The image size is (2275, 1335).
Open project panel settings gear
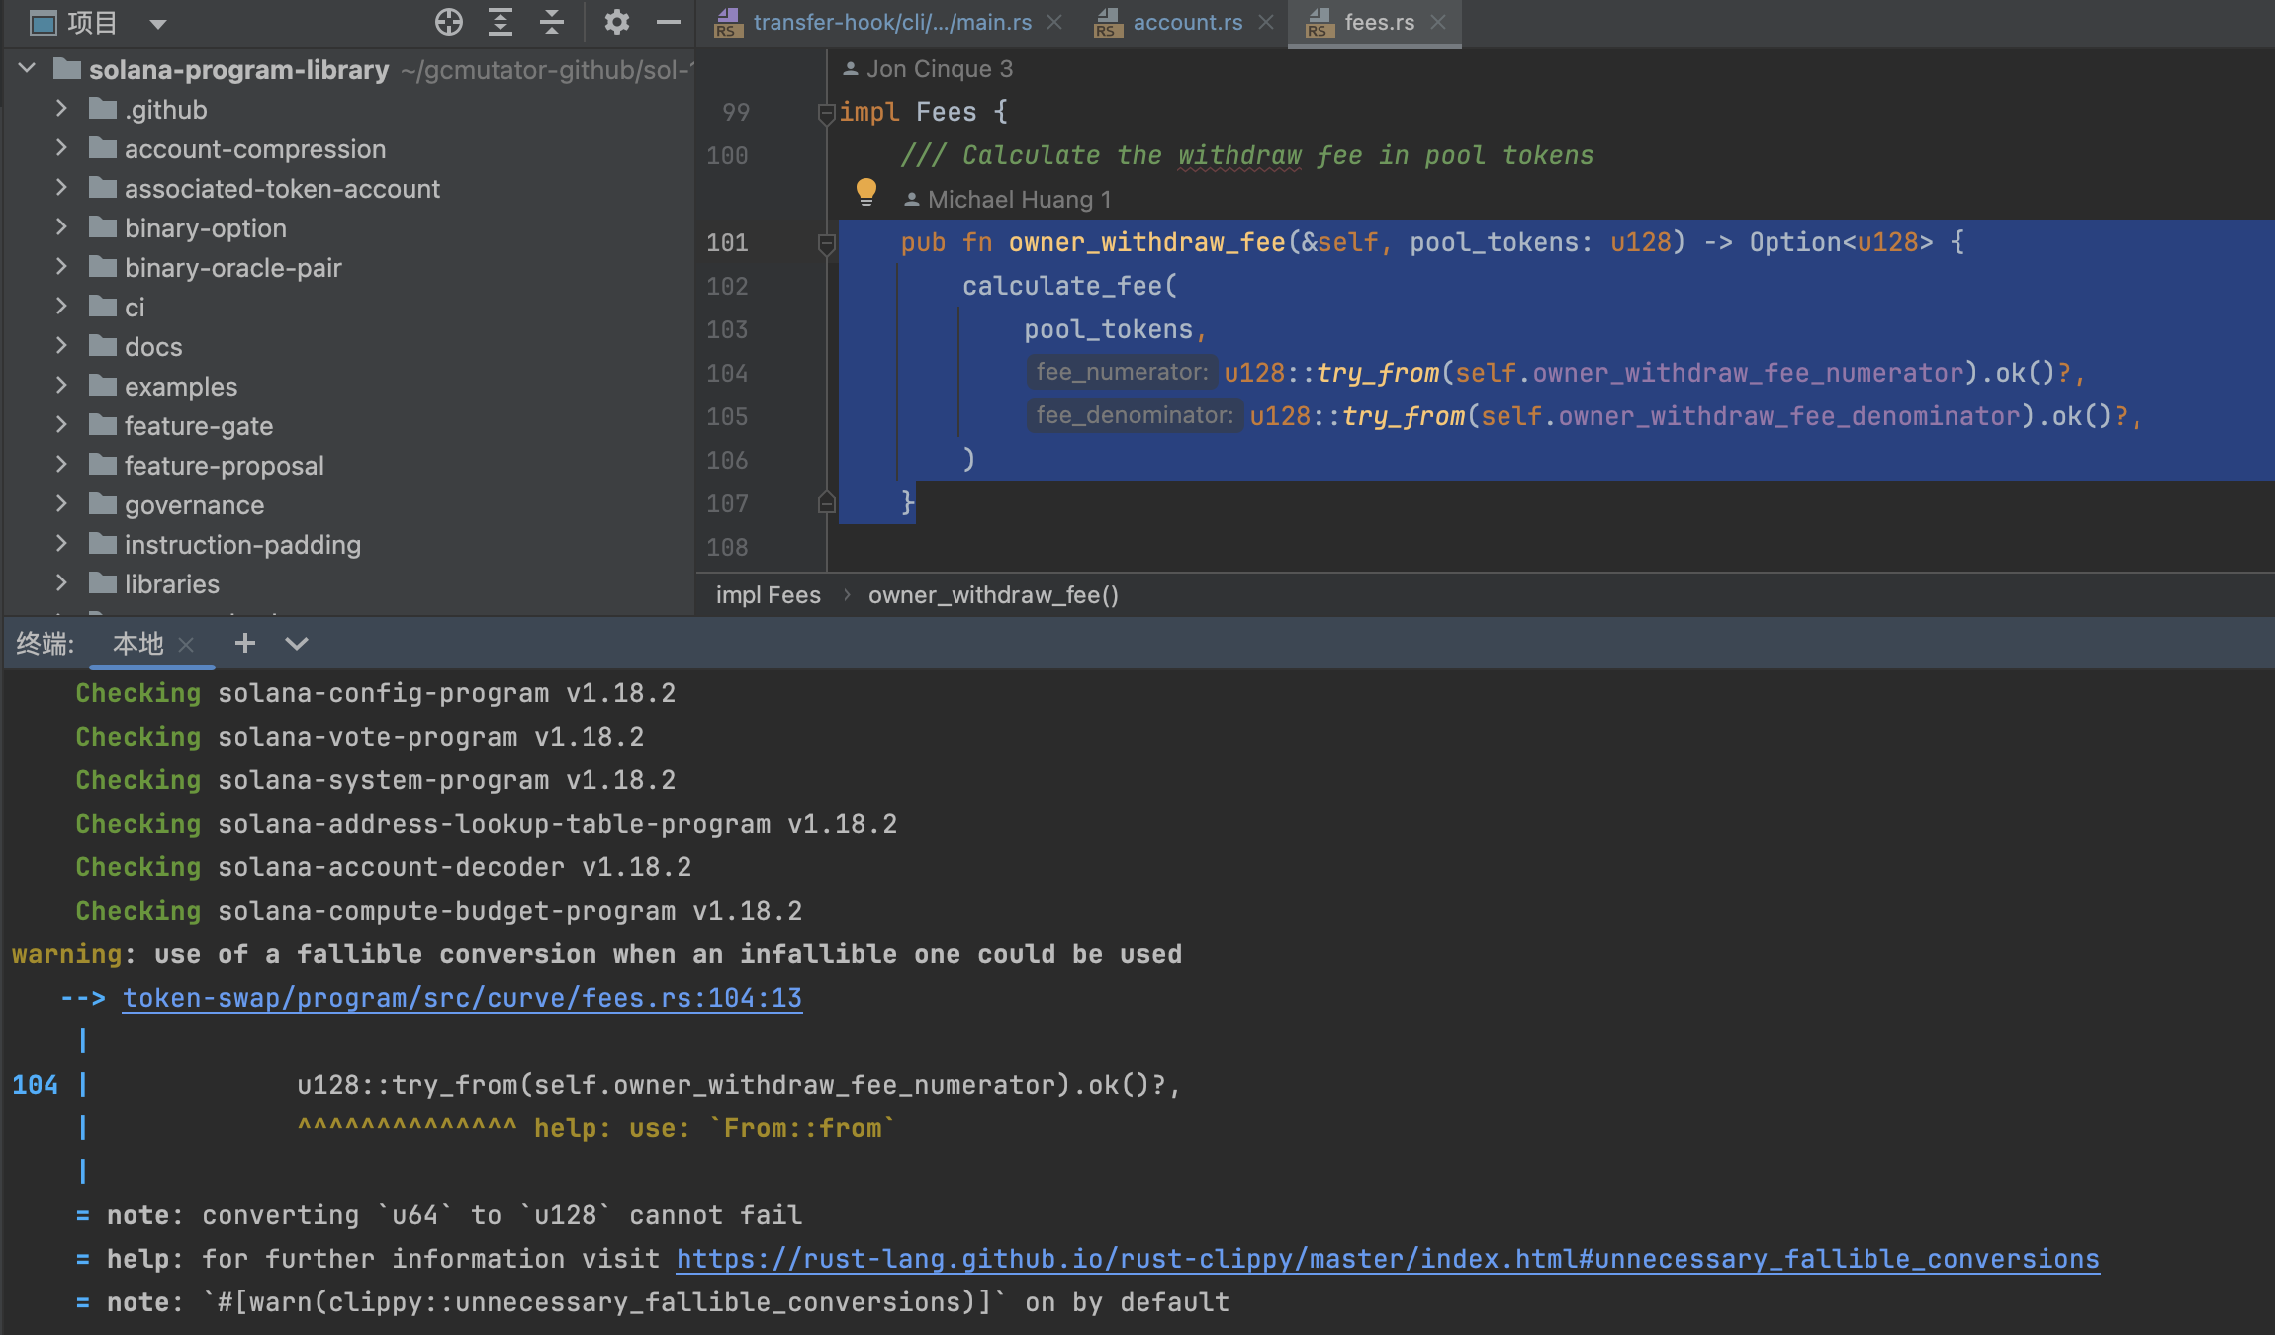pos(616,22)
